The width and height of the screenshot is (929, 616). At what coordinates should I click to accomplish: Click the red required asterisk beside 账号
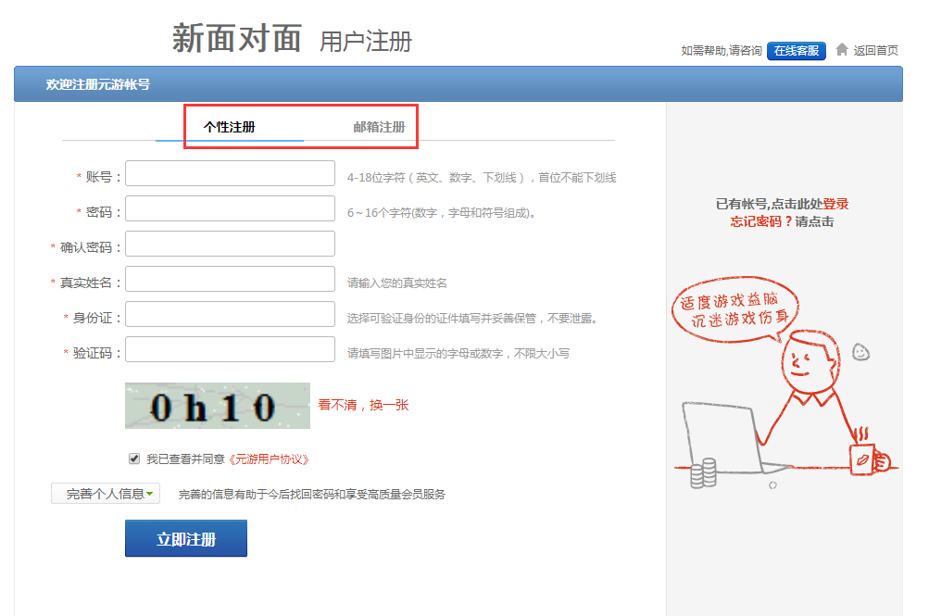pyautogui.click(x=81, y=172)
